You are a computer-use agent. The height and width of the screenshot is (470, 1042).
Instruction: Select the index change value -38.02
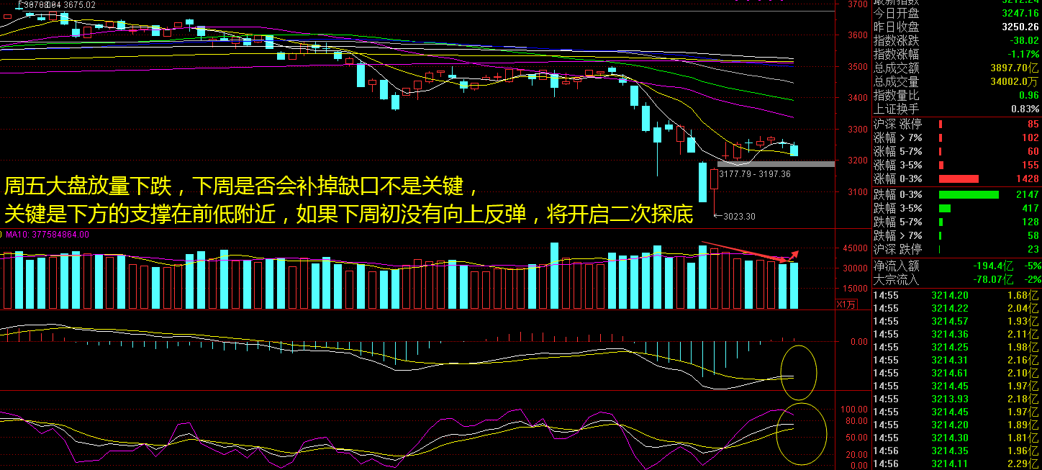(x=1023, y=40)
